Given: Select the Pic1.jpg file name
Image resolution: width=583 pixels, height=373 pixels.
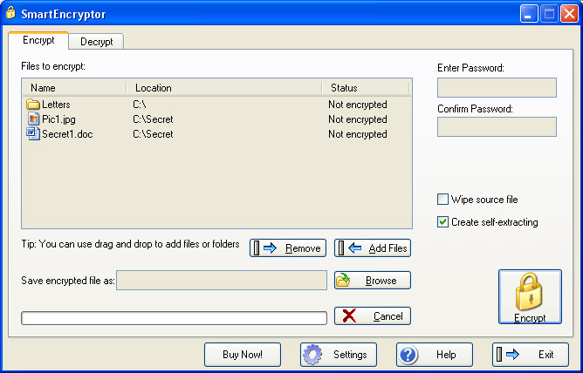Looking at the screenshot, I should click(58, 119).
